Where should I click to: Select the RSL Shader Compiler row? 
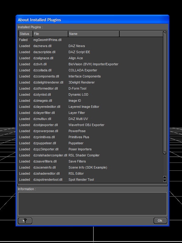[91, 155]
